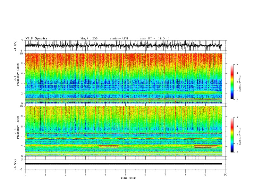Click time axis tick label "0"
Image resolution: width=254 pixels, height=196 pixels.
click(x=25, y=175)
